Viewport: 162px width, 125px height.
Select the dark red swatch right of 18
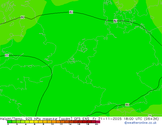click(x=89, y=122)
